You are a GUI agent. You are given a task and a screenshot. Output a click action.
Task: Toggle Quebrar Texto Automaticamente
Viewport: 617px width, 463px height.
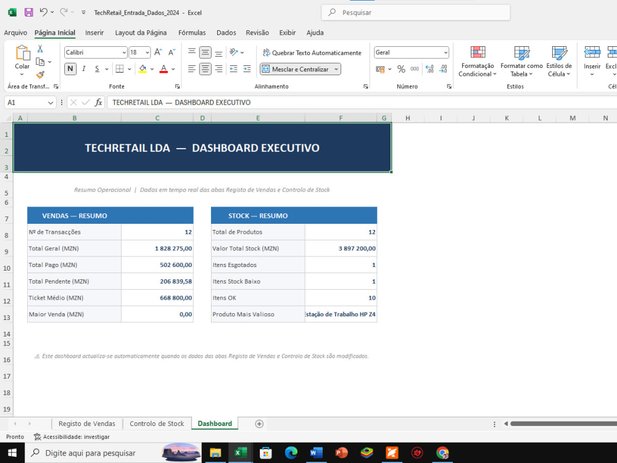312,52
